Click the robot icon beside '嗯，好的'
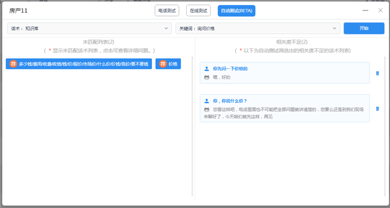This screenshot has width=390, height=208. coord(207,77)
